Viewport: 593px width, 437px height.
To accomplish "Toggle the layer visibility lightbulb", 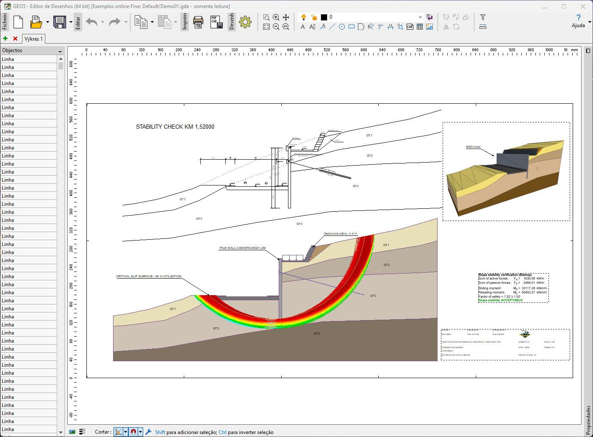I will point(303,17).
